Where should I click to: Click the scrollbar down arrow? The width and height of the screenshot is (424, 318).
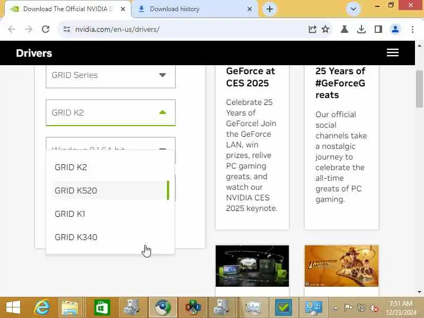(419, 292)
